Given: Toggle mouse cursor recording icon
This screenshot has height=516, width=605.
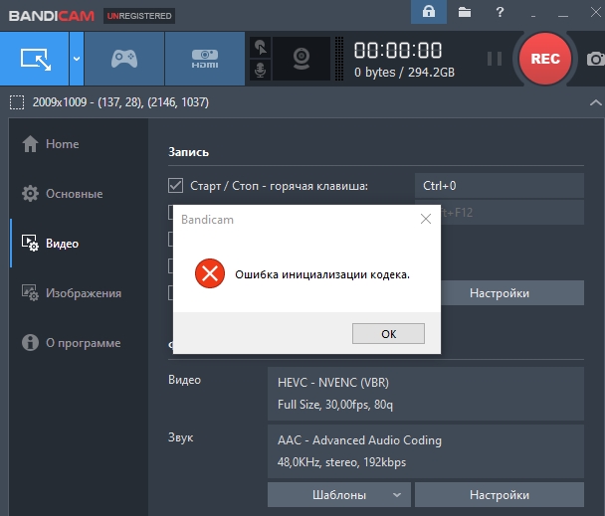Looking at the screenshot, I should (x=261, y=48).
